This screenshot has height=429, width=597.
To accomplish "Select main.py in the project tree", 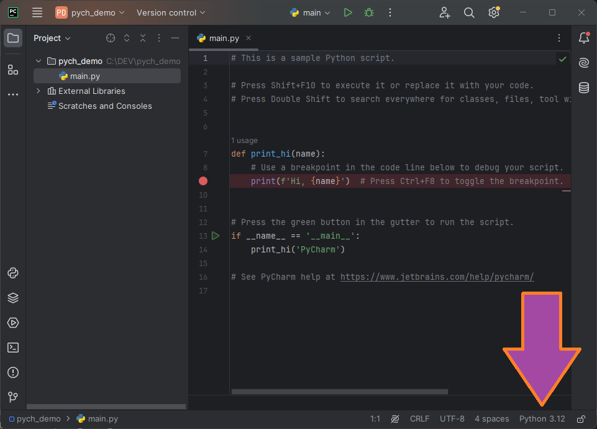I will pos(107,76).
